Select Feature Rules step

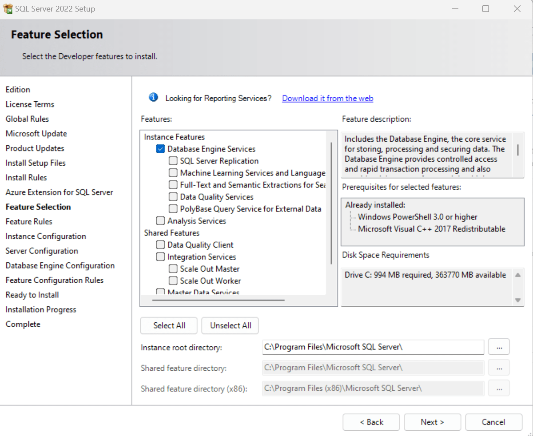click(29, 222)
